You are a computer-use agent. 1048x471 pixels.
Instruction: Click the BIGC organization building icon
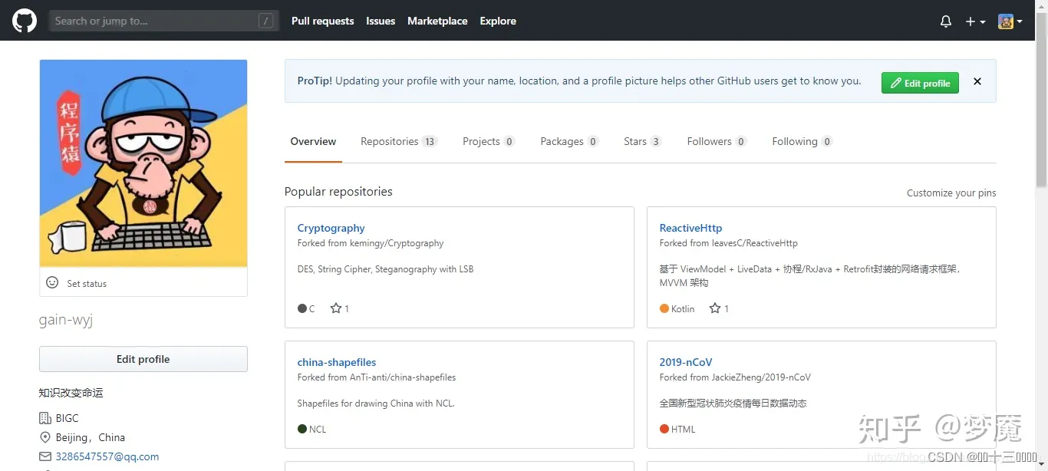[44, 418]
